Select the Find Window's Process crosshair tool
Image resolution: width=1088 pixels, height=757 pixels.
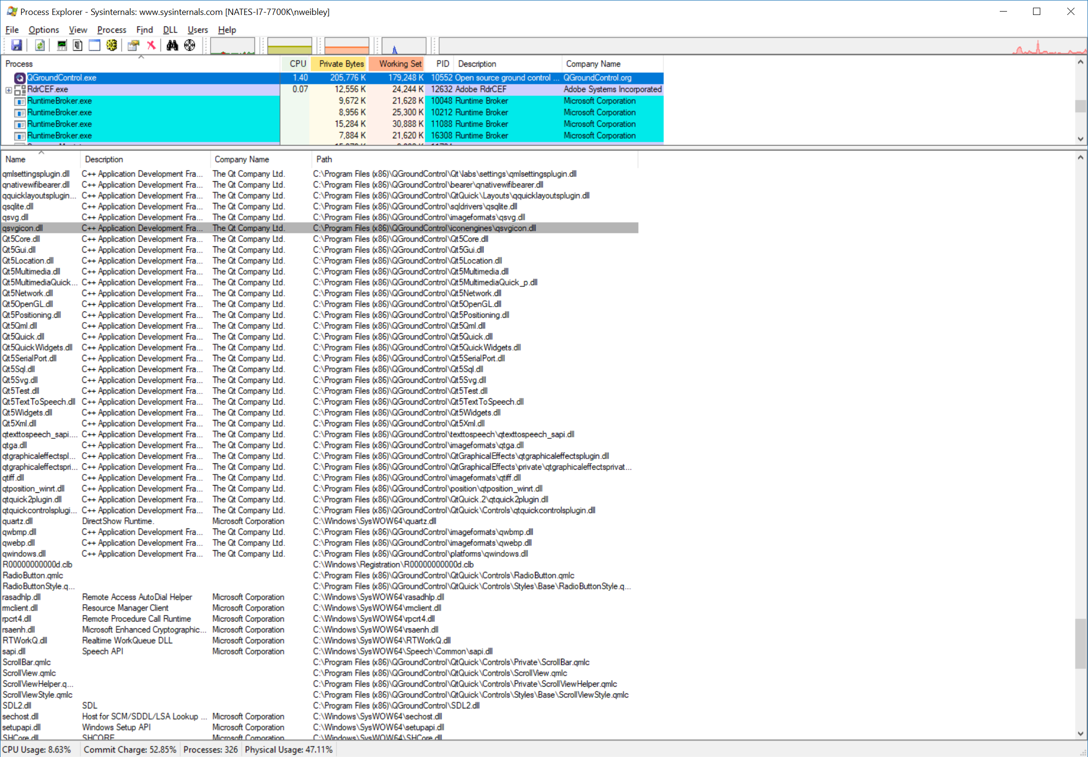[189, 45]
